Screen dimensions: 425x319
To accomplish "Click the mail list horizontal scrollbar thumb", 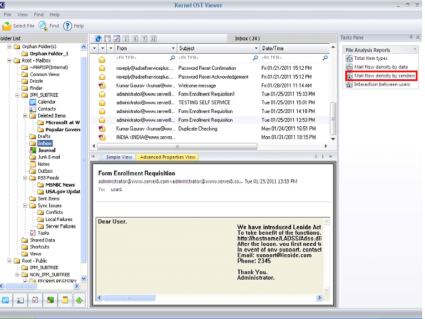I will (177, 146).
